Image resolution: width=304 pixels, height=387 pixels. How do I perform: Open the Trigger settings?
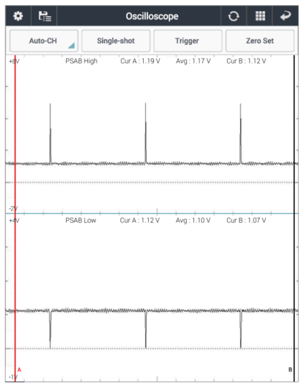pyautogui.click(x=188, y=41)
